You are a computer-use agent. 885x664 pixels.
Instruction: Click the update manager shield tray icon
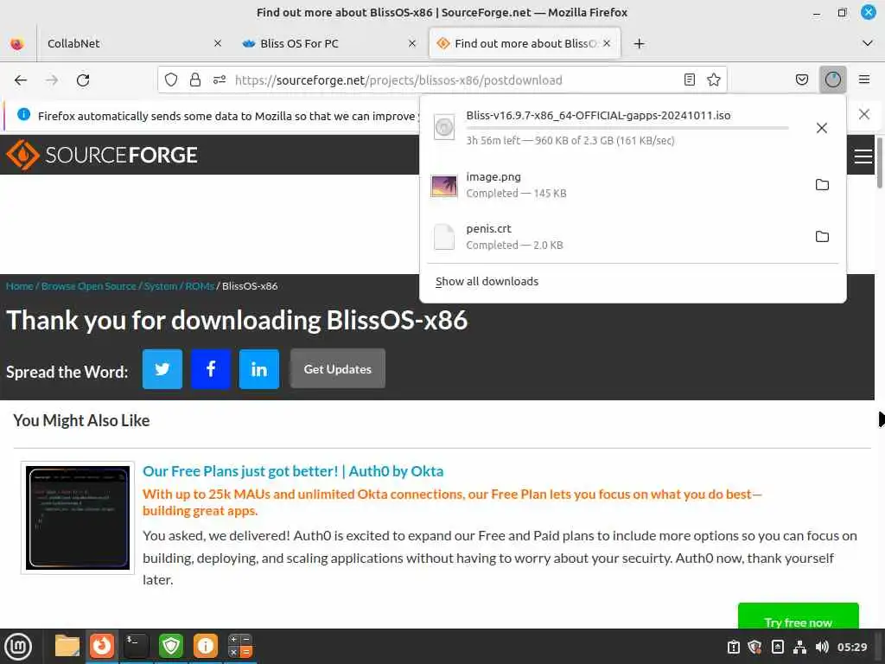[754, 647]
